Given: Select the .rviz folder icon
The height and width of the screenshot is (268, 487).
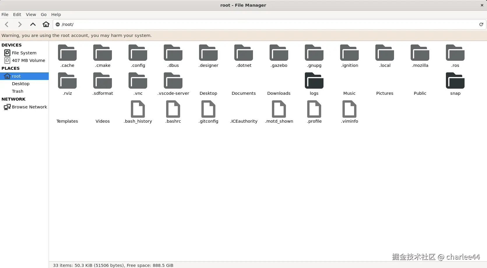Looking at the screenshot, I should coord(67,81).
